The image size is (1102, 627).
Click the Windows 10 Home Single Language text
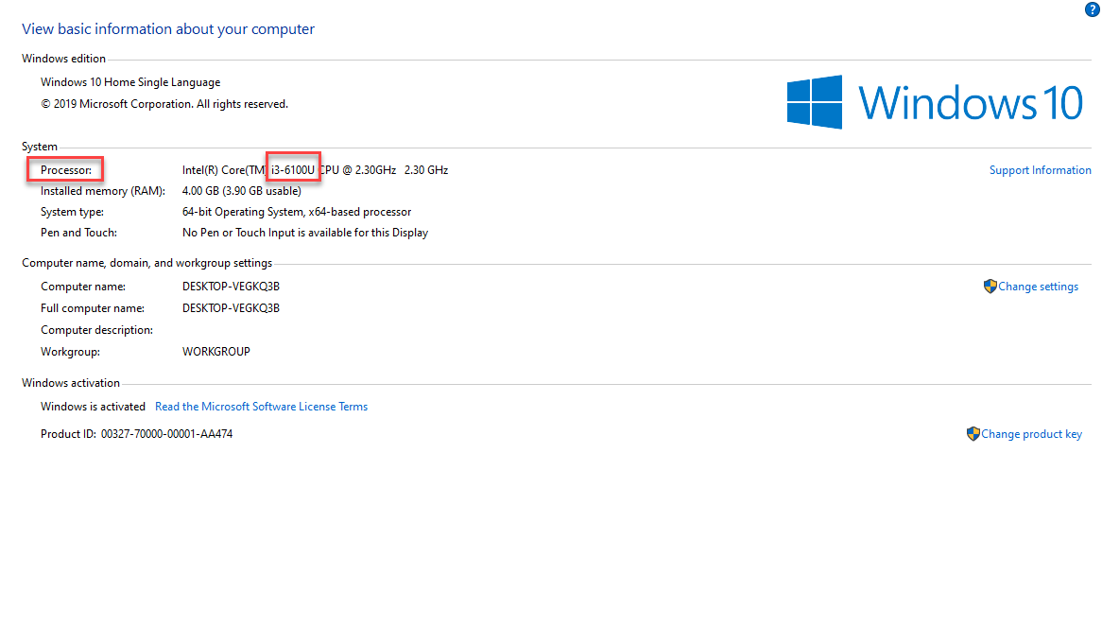[x=130, y=82]
